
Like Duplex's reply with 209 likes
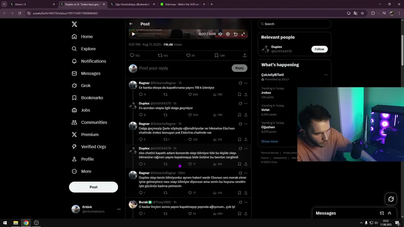[193, 115]
